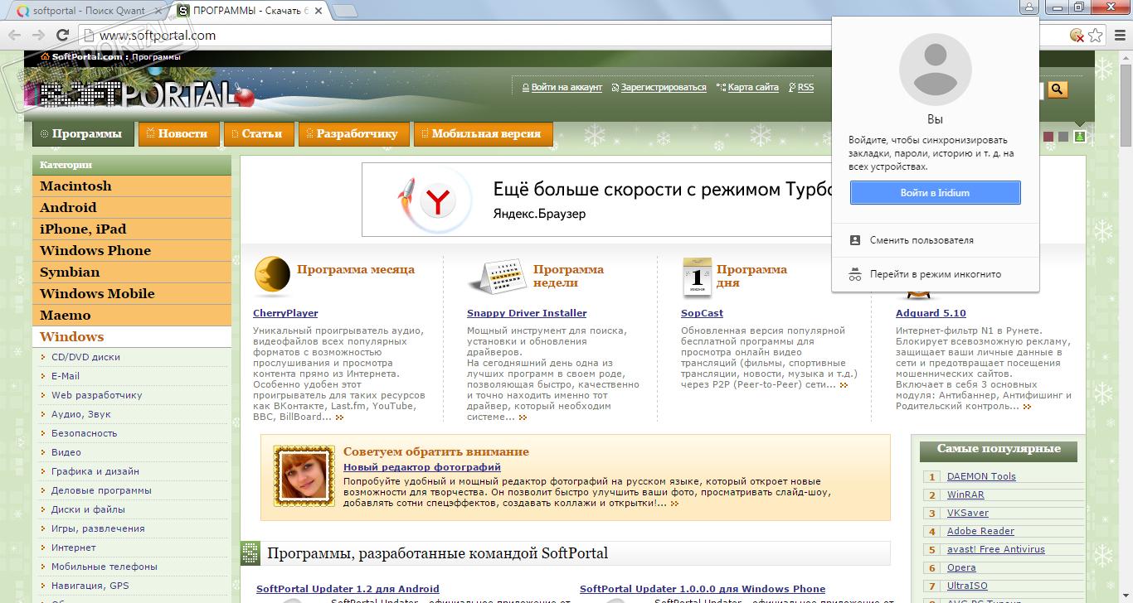The image size is (1133, 603).
Task: Open the browser hamburger menu
Action: (x=1118, y=35)
